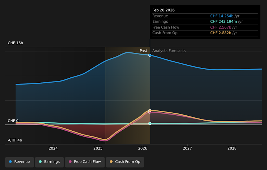This screenshot has width=267, height=170.
Task: Select the Past chart section label
Action: point(143,51)
